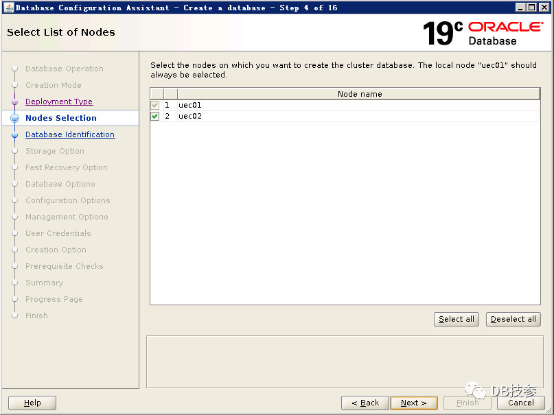Click the disabled Finish button

pyautogui.click(x=468, y=403)
